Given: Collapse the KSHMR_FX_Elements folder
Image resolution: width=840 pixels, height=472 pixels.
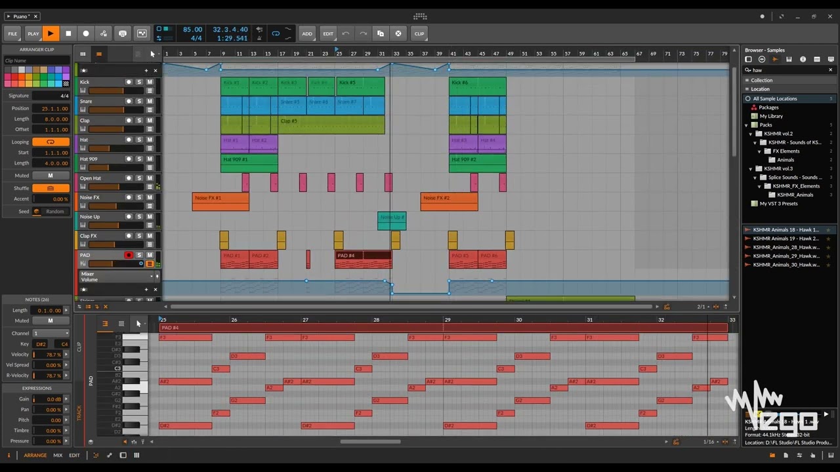Looking at the screenshot, I should pyautogui.click(x=760, y=186).
